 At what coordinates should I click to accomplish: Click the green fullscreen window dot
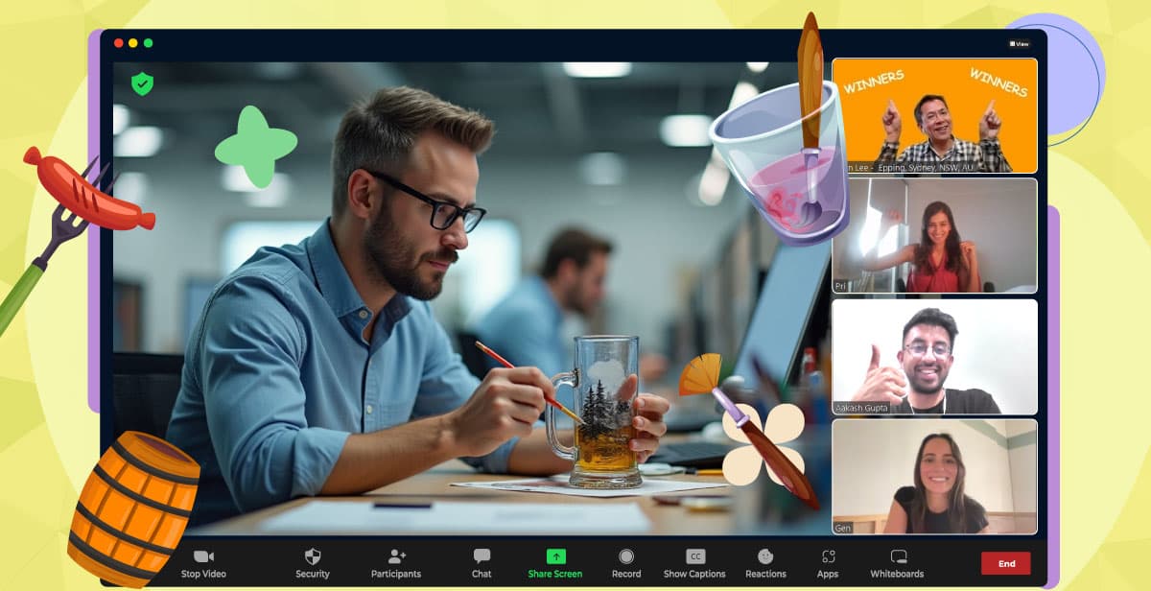148,43
